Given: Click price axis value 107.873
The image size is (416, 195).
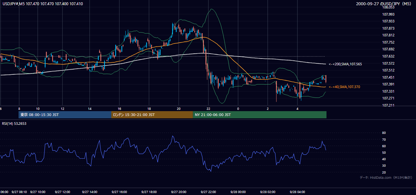Looking at the screenshot, I should tap(388, 28).
